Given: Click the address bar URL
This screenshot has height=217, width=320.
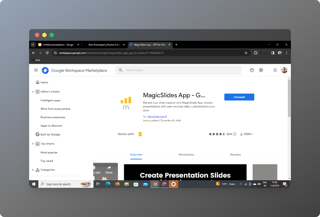Looking at the screenshot, I should pyautogui.click(x=111, y=53).
